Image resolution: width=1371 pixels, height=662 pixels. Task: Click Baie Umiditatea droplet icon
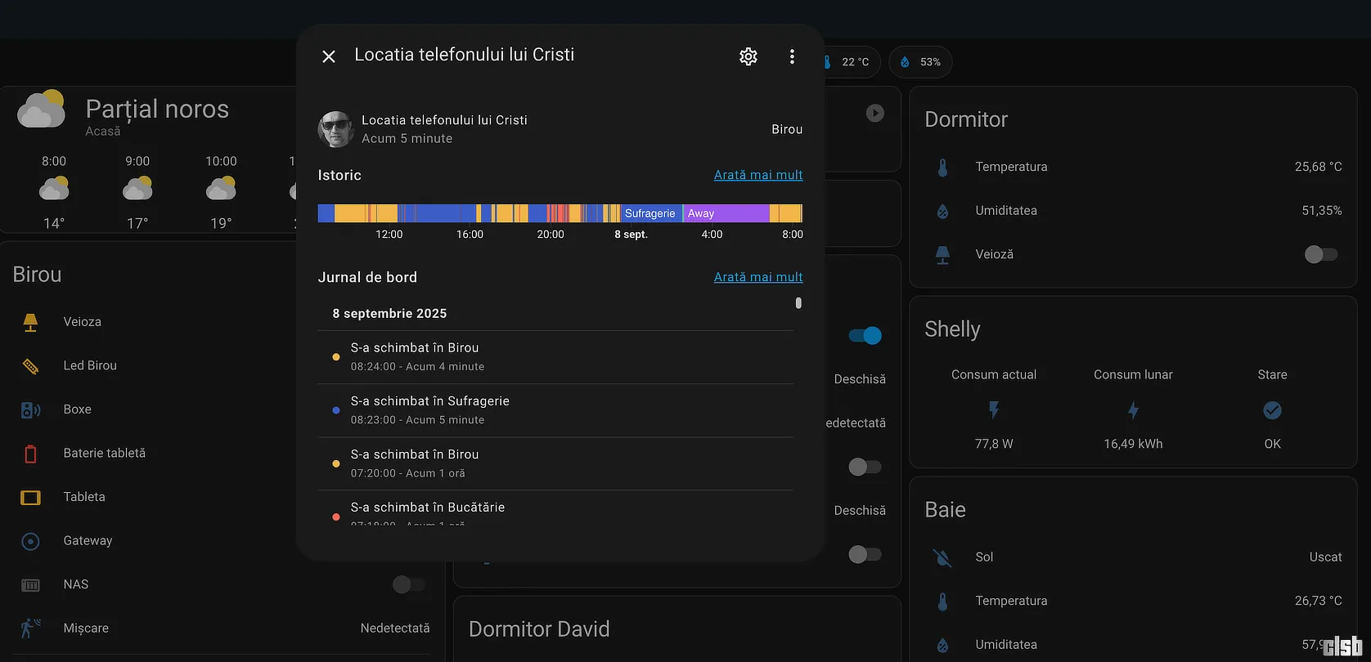point(942,645)
